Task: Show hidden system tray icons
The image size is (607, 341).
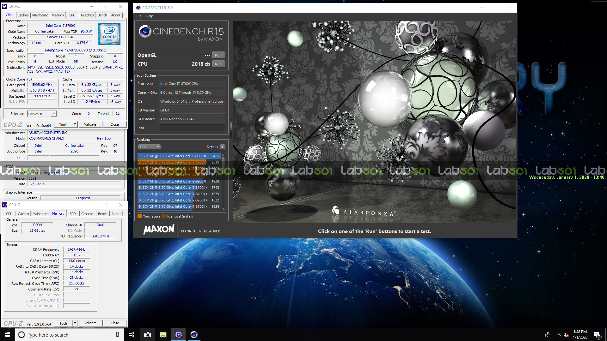Action: click(x=558, y=335)
